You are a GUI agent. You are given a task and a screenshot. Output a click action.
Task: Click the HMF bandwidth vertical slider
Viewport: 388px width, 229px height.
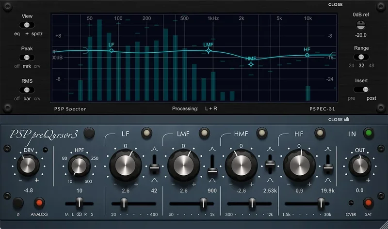[x=270, y=165]
